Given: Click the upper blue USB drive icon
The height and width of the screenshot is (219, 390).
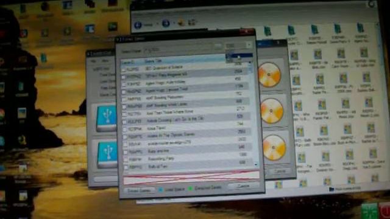Looking at the screenshot, I should pyautogui.click(x=107, y=118).
